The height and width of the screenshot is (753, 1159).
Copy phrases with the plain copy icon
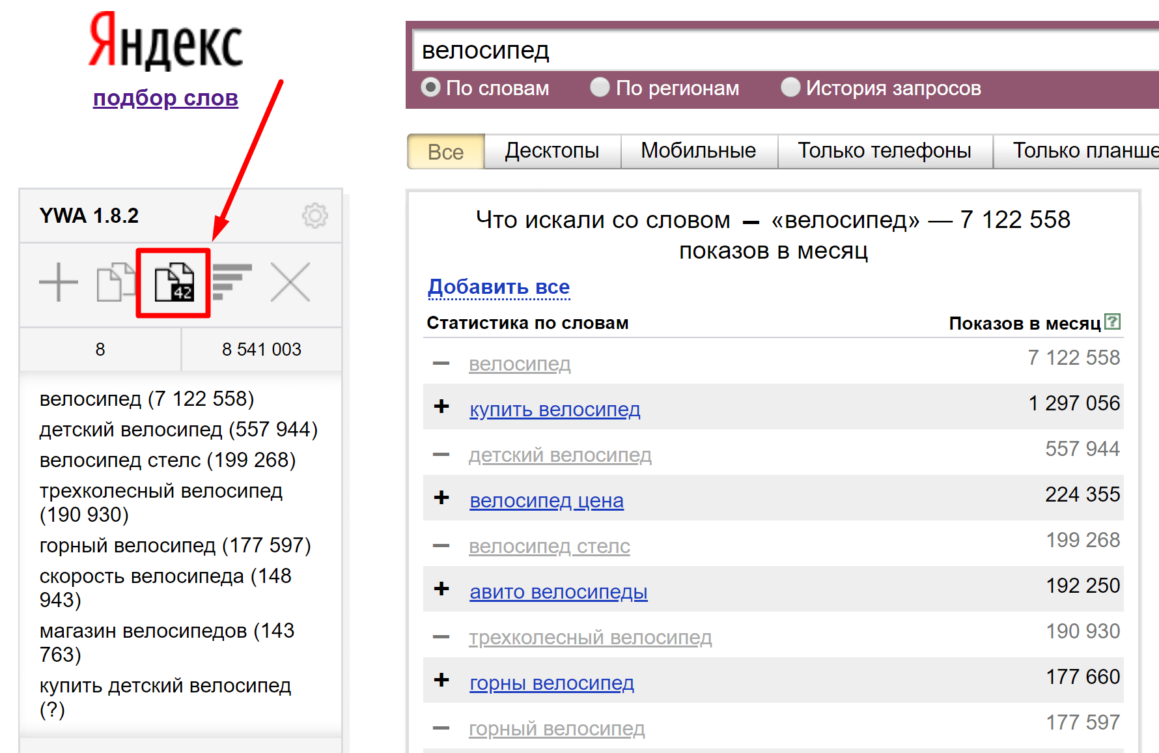115,282
